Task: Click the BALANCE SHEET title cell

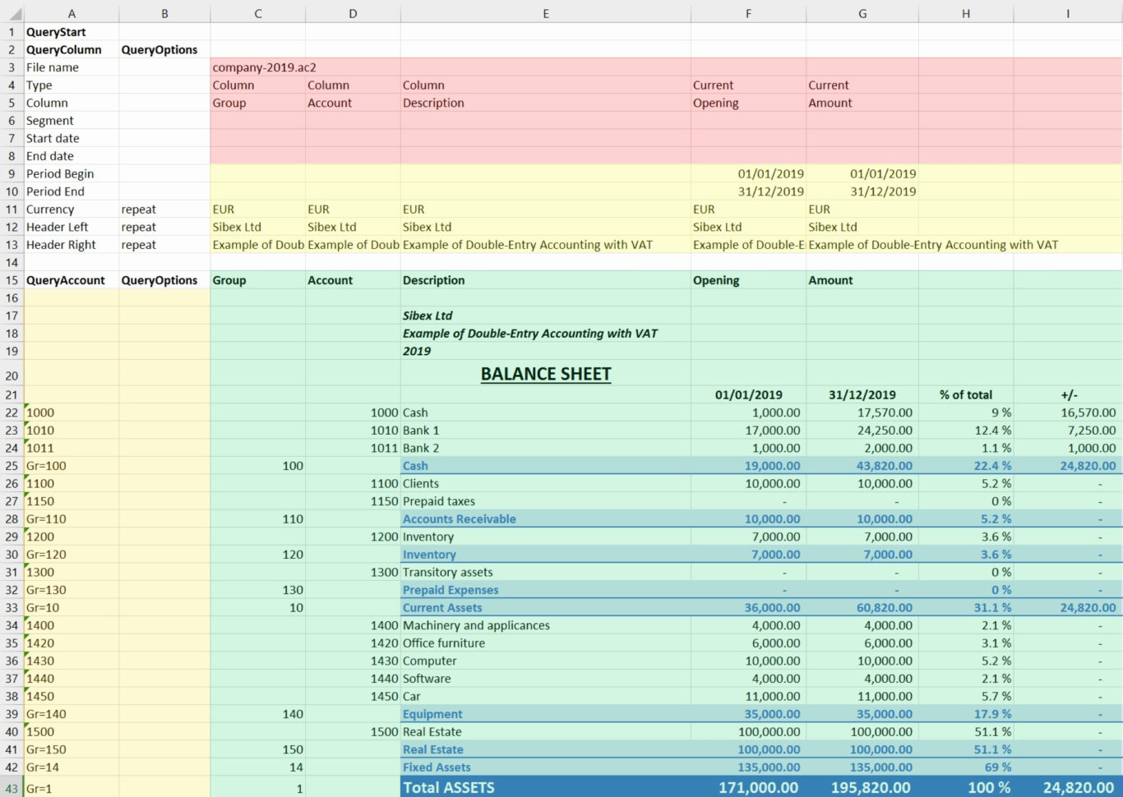Action: click(x=545, y=374)
